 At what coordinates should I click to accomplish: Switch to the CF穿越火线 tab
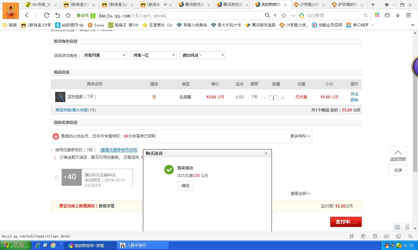pyautogui.click(x=310, y=5)
